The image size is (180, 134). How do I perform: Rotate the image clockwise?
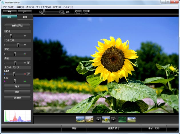86,12
